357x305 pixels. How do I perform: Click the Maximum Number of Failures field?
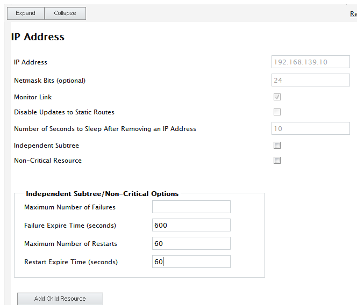click(x=191, y=207)
